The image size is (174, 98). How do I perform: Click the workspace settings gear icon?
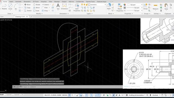[127, 95]
